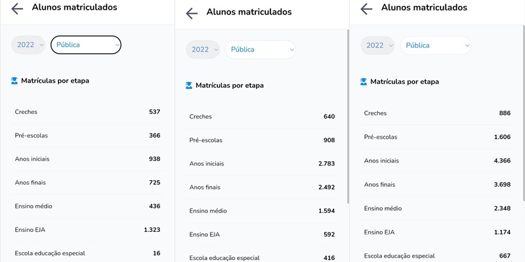
Task: Click the middle panel vertical scrollbar
Action: pos(348,117)
